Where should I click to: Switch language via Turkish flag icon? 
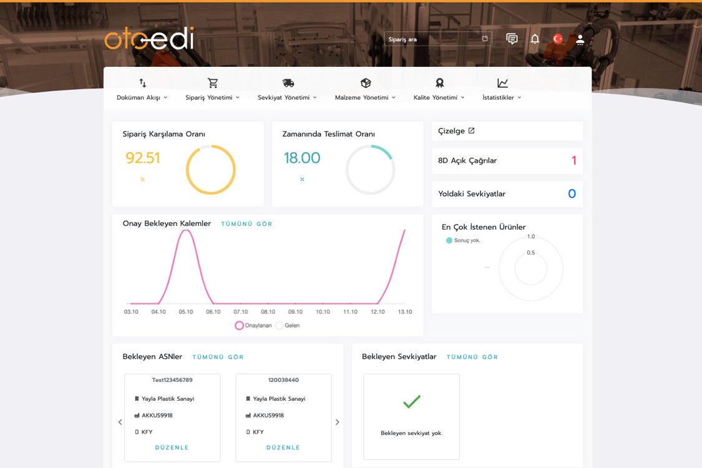click(x=557, y=39)
